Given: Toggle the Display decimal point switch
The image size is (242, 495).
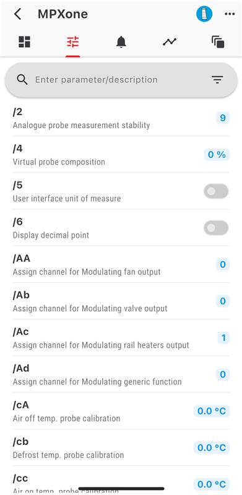Looking at the screenshot, I should 216,228.
